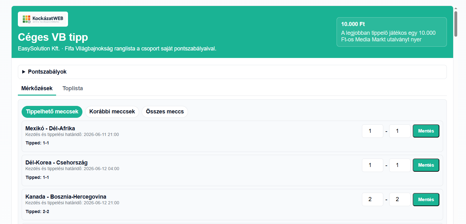Select the Tippelhető meccsek filter
Screen dimensions: 466x224
(52, 112)
